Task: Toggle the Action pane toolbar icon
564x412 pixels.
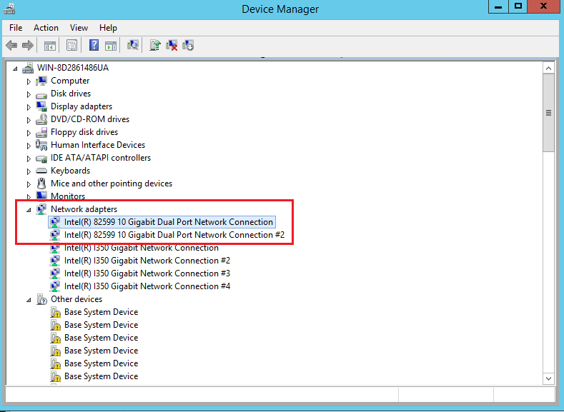Action: coord(111,46)
